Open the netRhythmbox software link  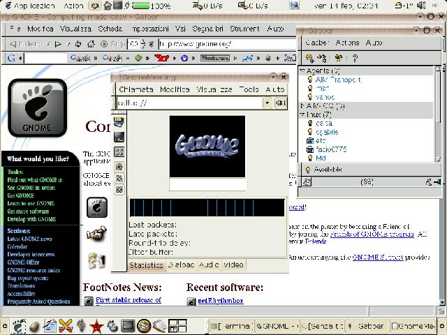221,301
